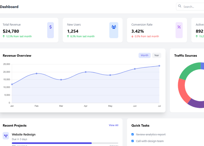Click the Conversion Rate card label
The width and height of the screenshot is (204, 146).
[x=142, y=25]
